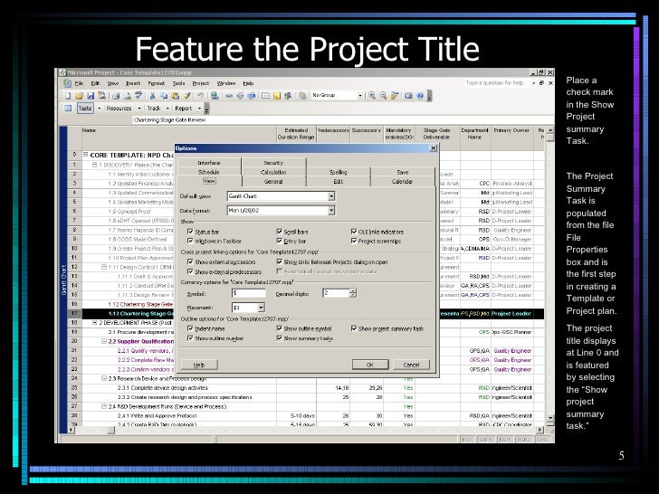The width and height of the screenshot is (659, 494).
Task: Open the Project menu
Action: [x=200, y=83]
